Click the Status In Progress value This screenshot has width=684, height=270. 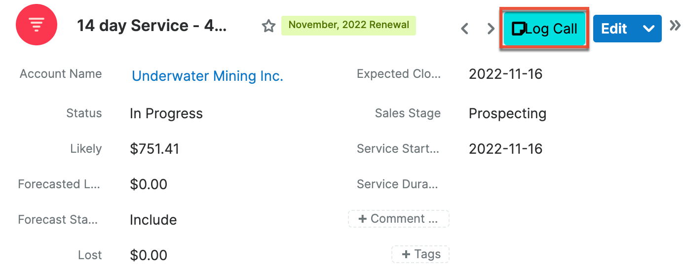pos(166,113)
